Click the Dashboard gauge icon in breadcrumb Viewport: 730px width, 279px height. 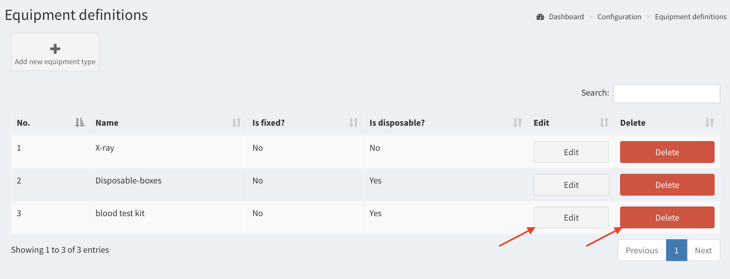click(x=540, y=17)
